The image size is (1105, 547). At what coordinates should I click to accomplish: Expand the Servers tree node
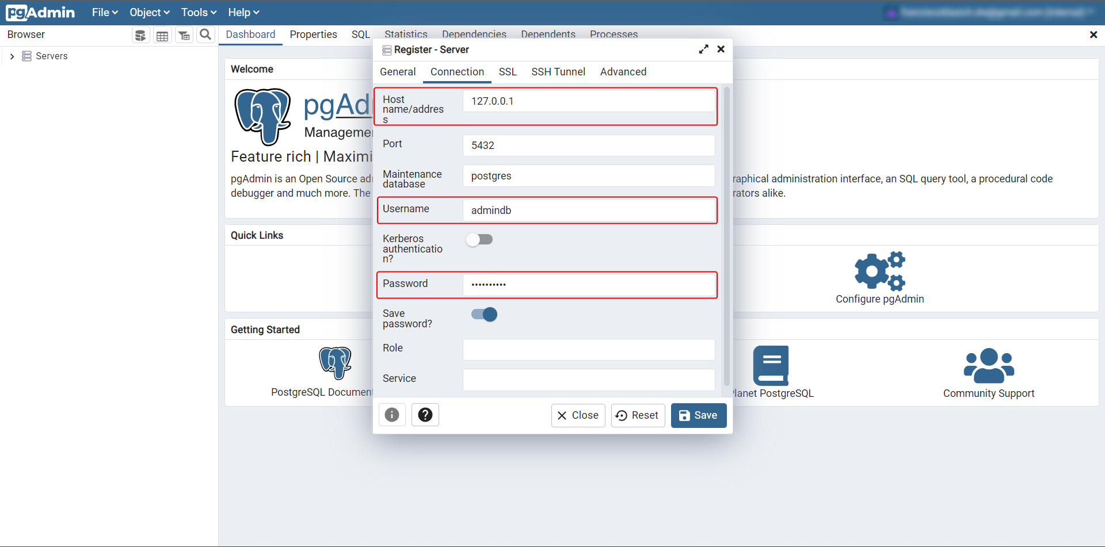coord(12,56)
